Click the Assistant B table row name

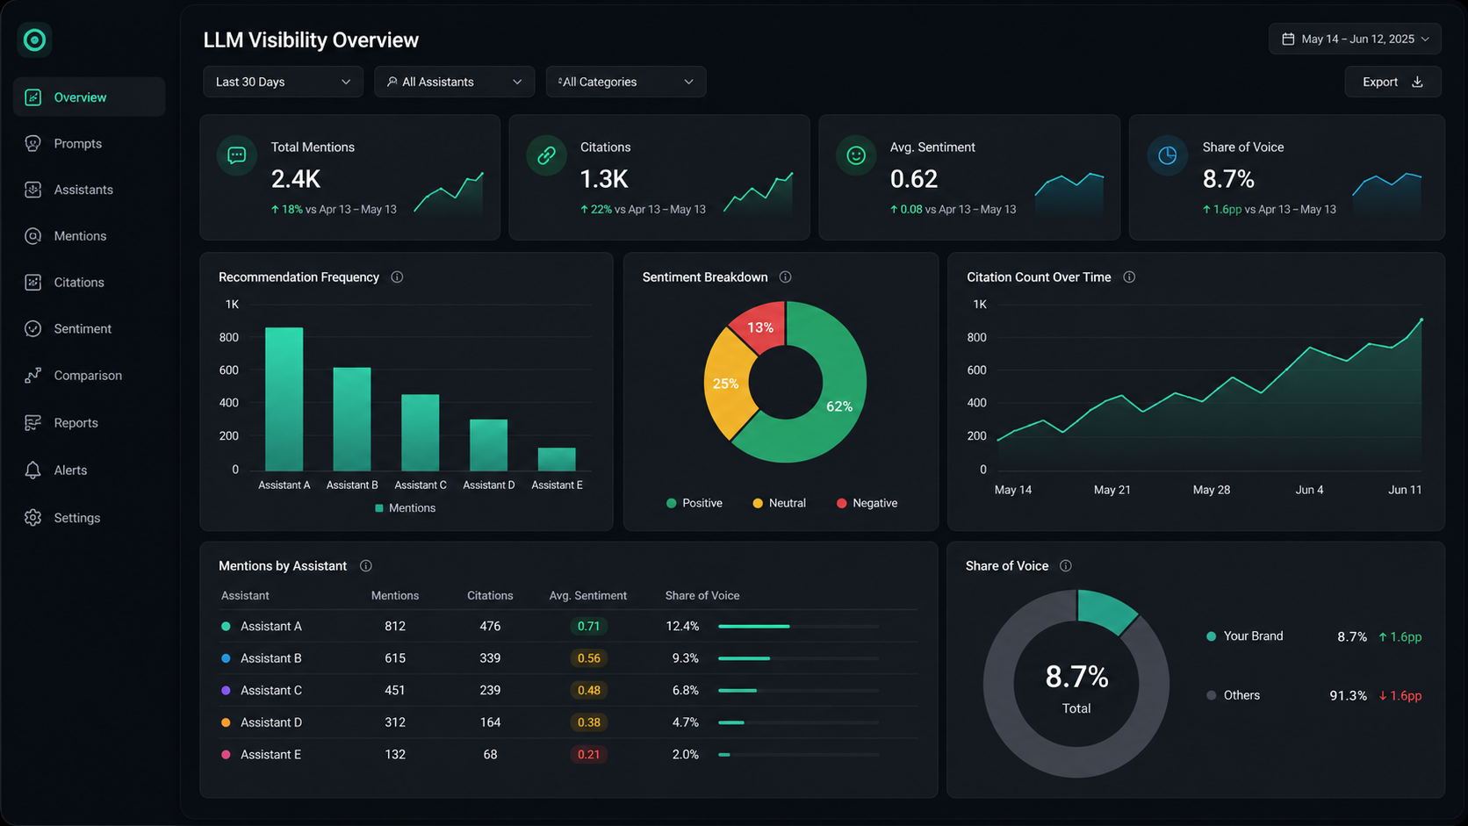tap(271, 658)
